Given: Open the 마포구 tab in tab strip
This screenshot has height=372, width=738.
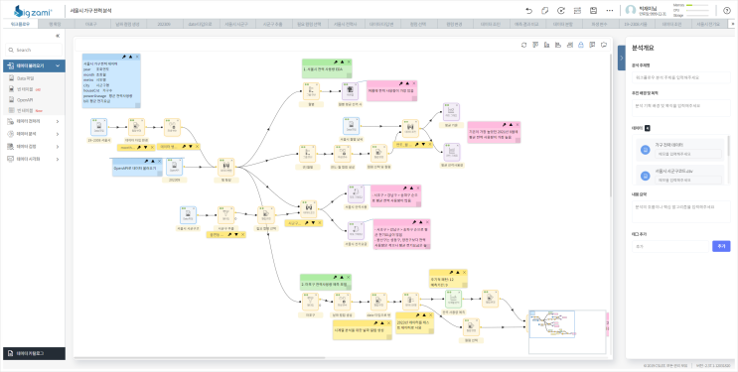Looking at the screenshot, I should 91,24.
